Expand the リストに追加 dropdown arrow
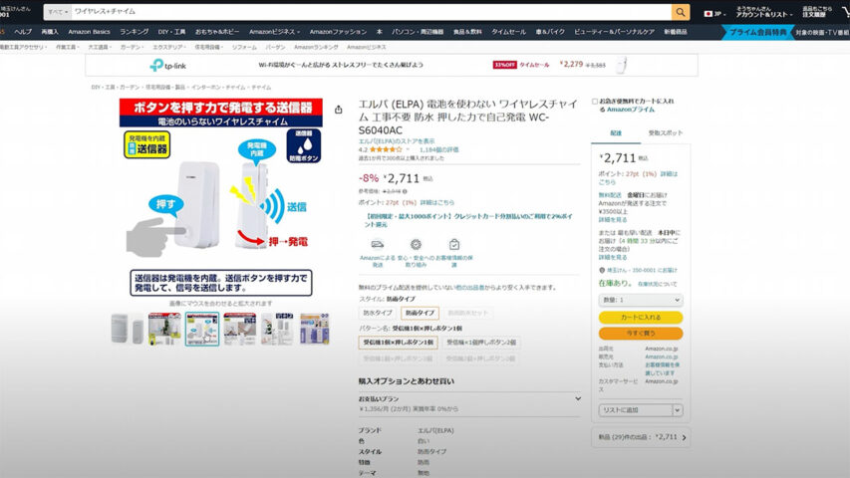Image resolution: width=850 pixels, height=478 pixels. [677, 409]
